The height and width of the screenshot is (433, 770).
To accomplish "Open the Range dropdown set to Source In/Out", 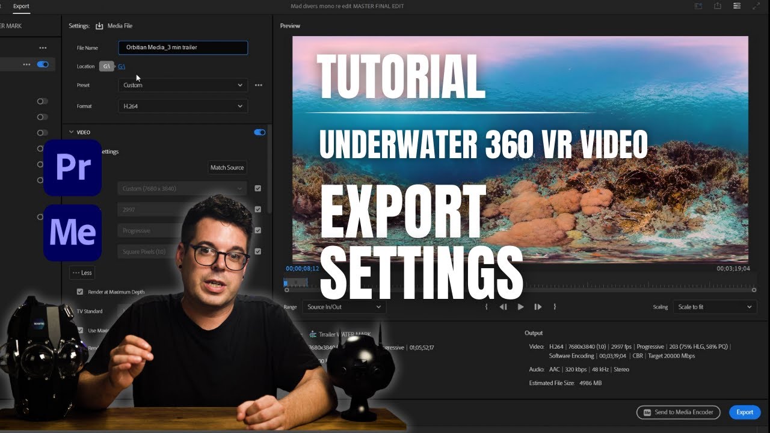I will tap(344, 307).
